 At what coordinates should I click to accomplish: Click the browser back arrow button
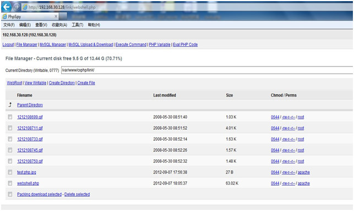click(6, 7)
